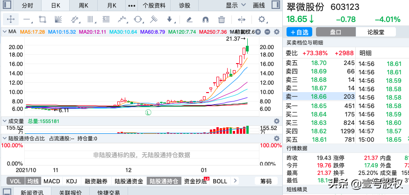Screen dimensions: 409x195
Task: Click the 买五 18.61 order row
Action: tap(319, 140)
